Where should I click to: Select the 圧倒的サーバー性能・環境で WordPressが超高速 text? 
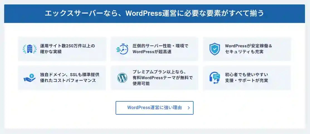point(160,49)
